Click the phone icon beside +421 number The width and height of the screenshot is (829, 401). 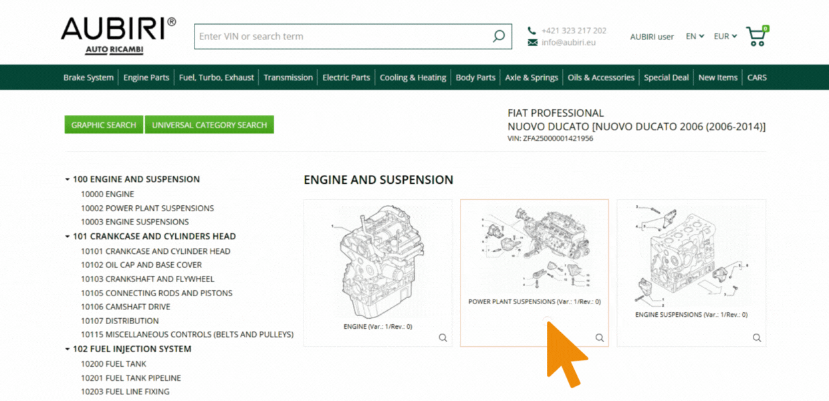coord(532,30)
